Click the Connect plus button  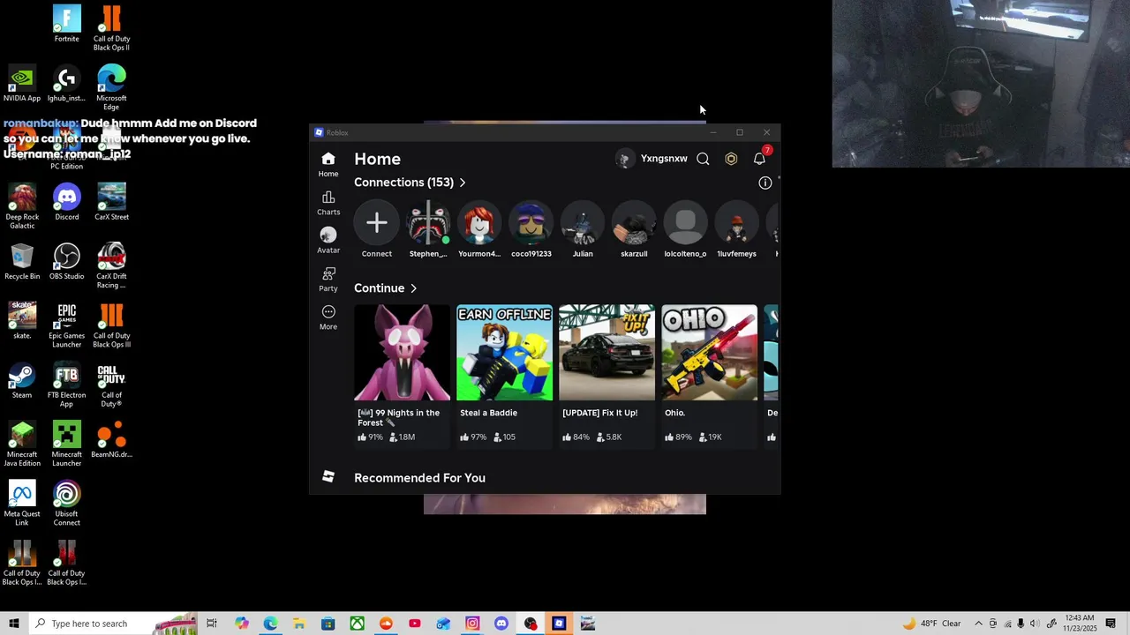point(377,222)
